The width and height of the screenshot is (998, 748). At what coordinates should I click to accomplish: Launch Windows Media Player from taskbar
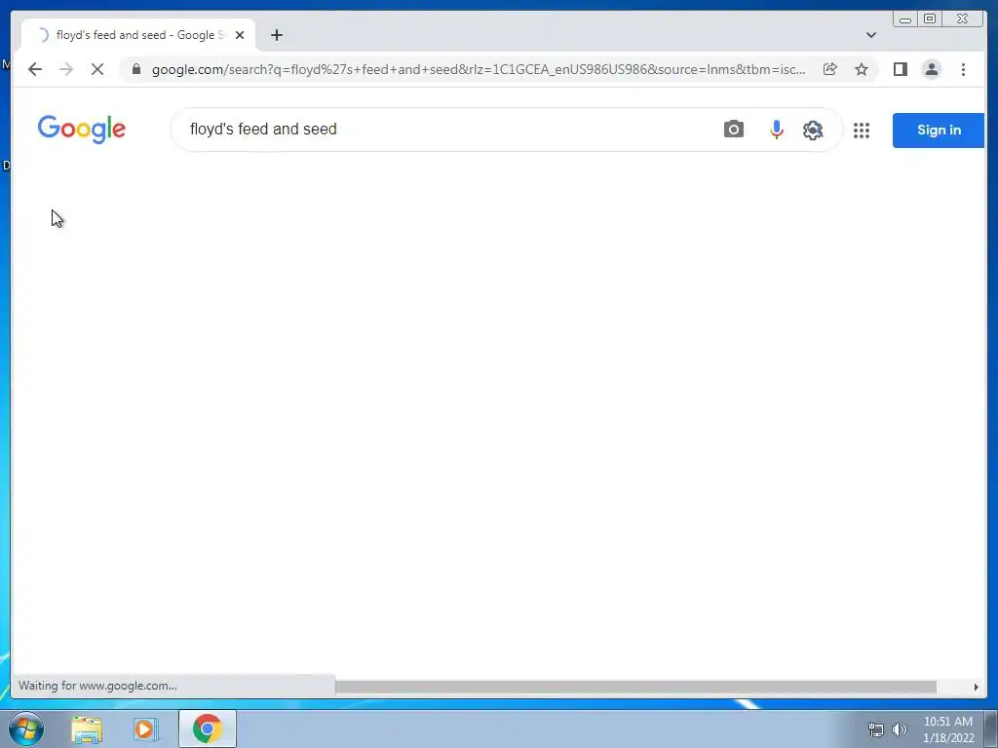tap(146, 729)
